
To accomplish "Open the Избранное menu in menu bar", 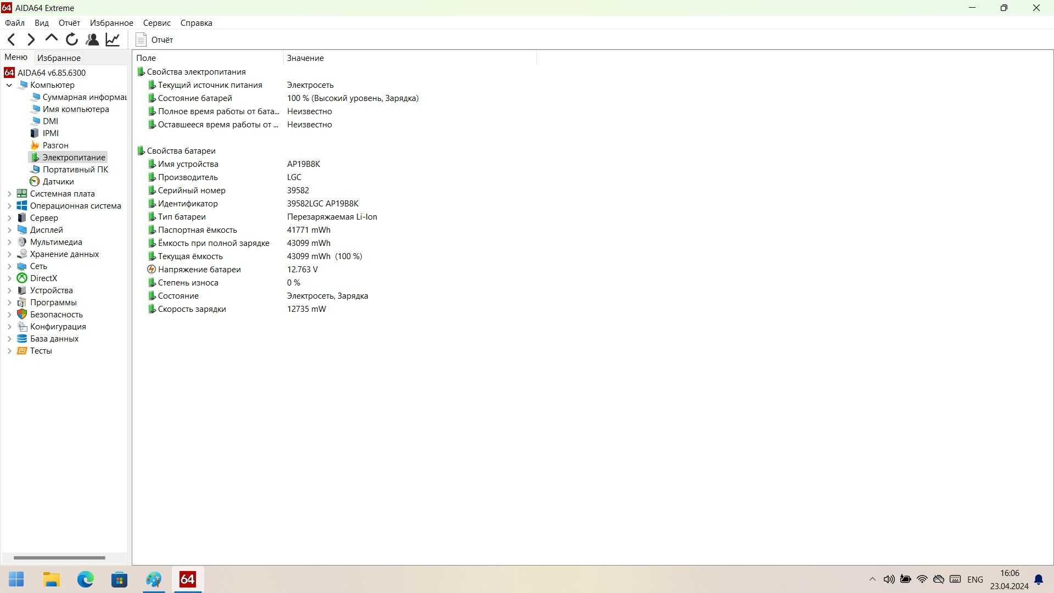I will click(111, 23).
